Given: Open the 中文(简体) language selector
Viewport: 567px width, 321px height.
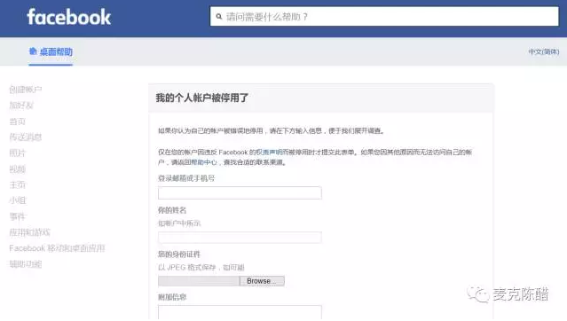Looking at the screenshot, I should pyautogui.click(x=544, y=51).
